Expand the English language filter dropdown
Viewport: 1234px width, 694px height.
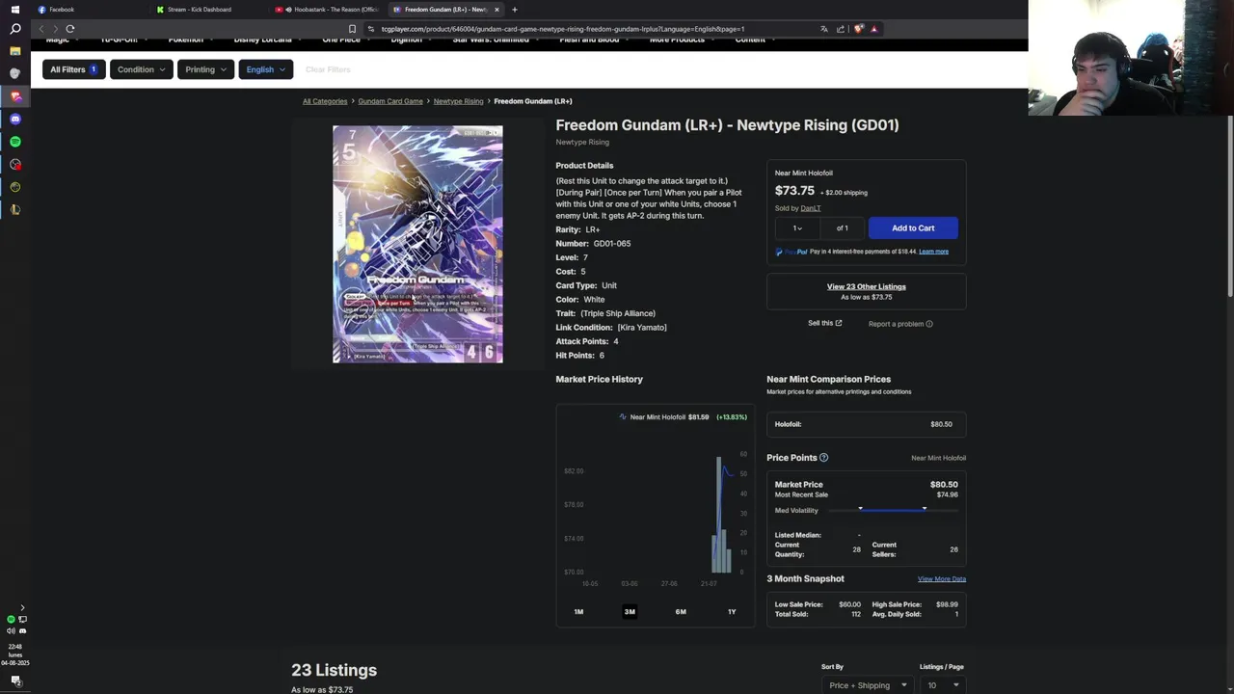click(x=265, y=69)
